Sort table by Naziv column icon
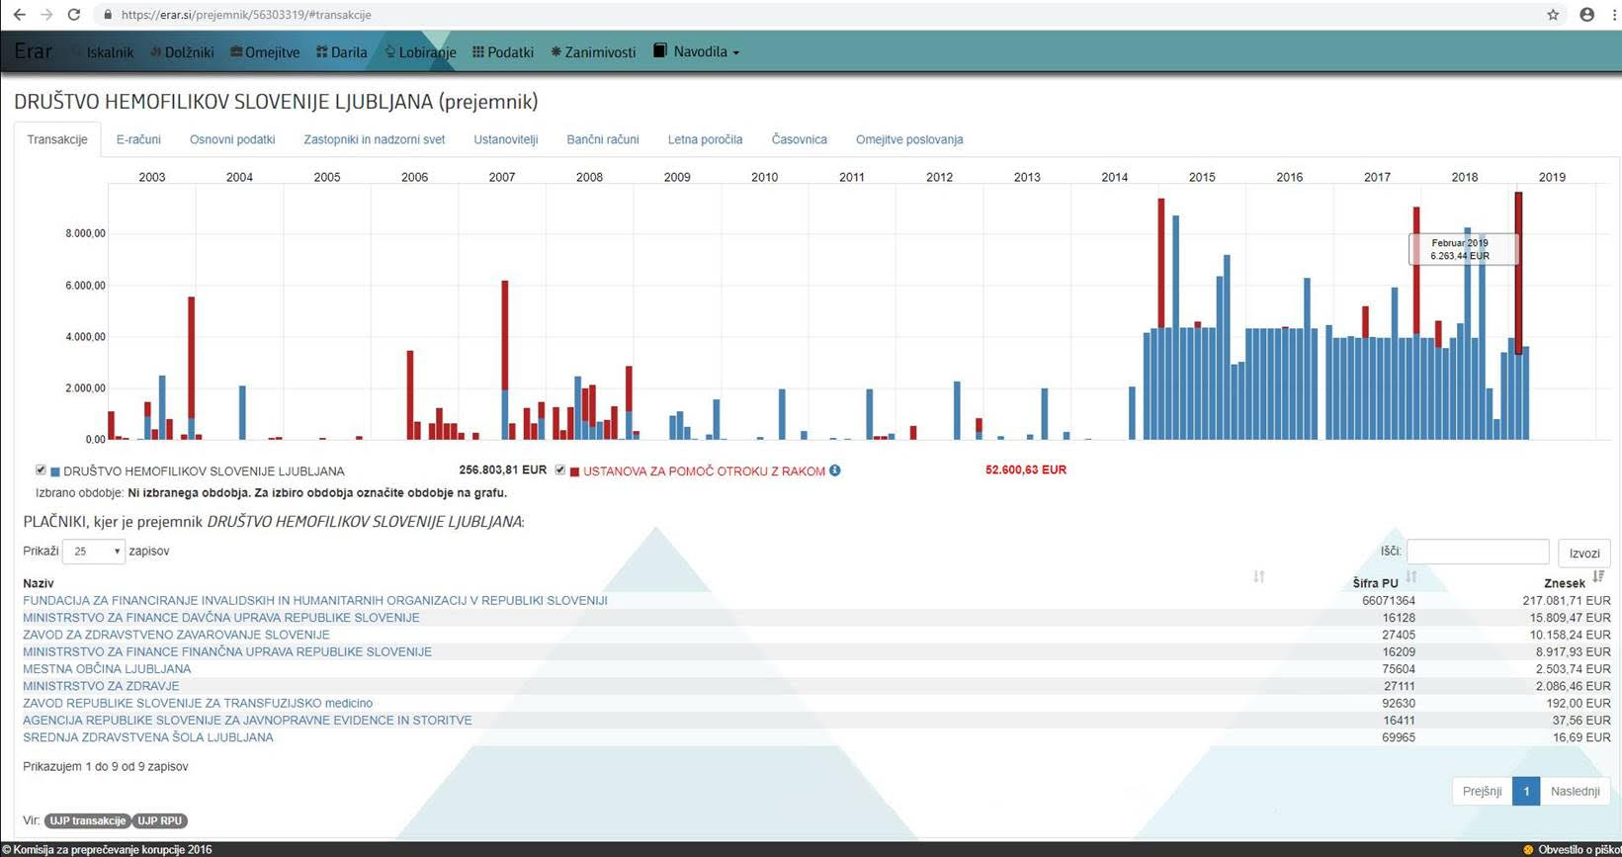 click(x=1258, y=577)
